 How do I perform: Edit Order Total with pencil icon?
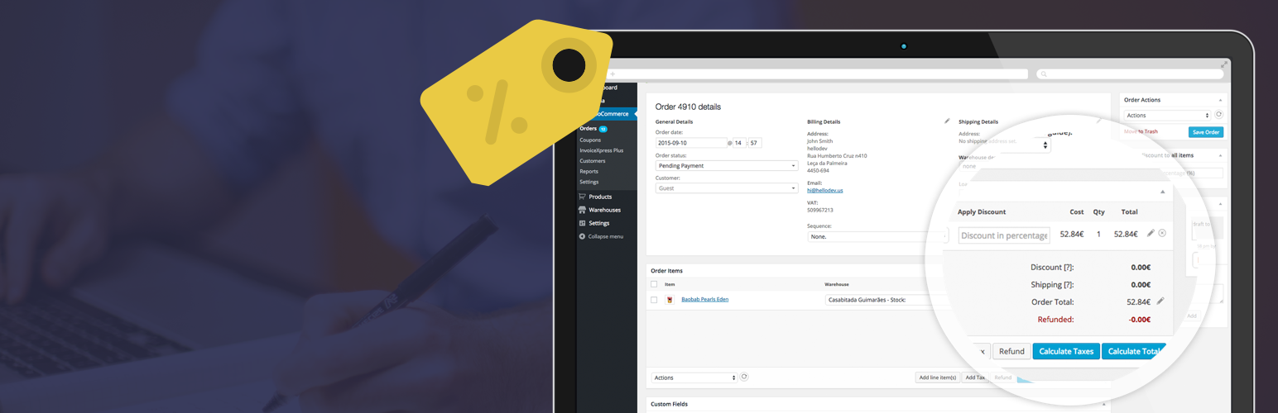click(x=1160, y=301)
